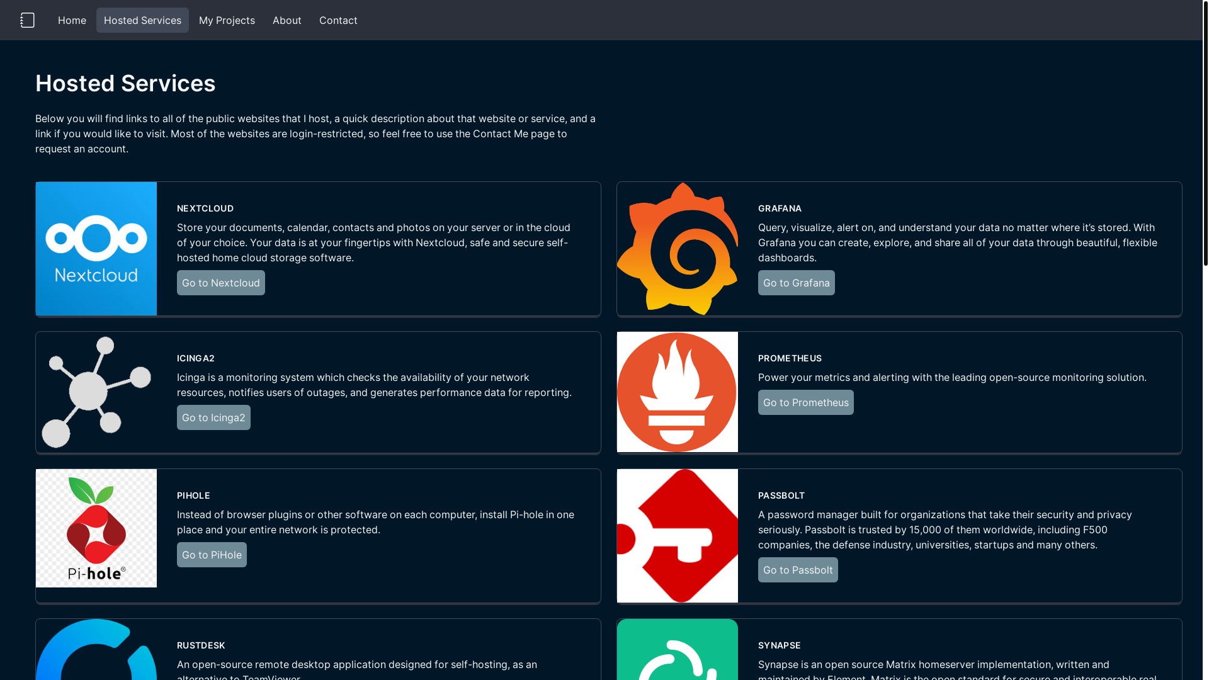Click the RustDesk blue ring logo
The image size is (1209, 680).
(96, 649)
